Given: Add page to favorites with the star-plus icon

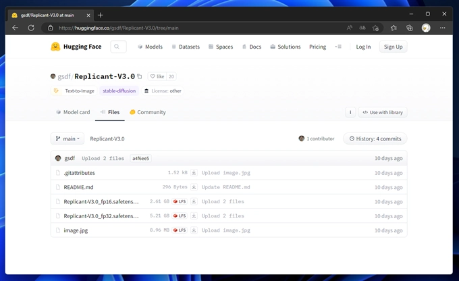Looking at the screenshot, I should coord(375,28).
